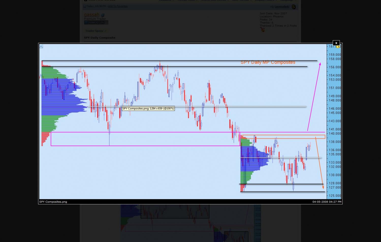Click the 'SPY Composites.png' caption text
The width and height of the screenshot is (381, 242).
pyautogui.click(x=53, y=202)
